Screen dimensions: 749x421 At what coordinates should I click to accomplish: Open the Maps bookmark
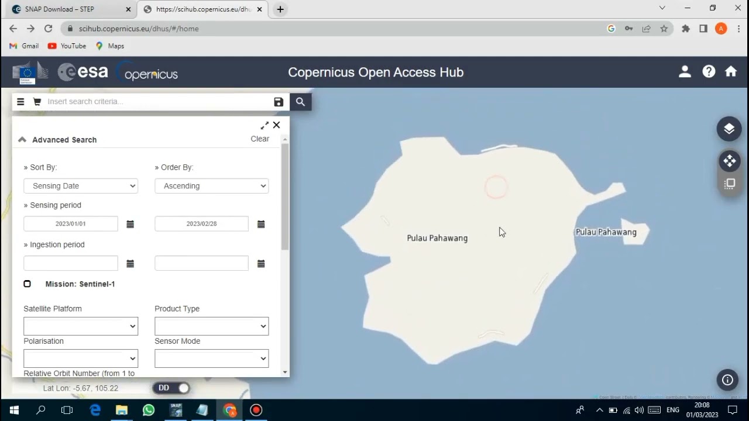coord(110,46)
